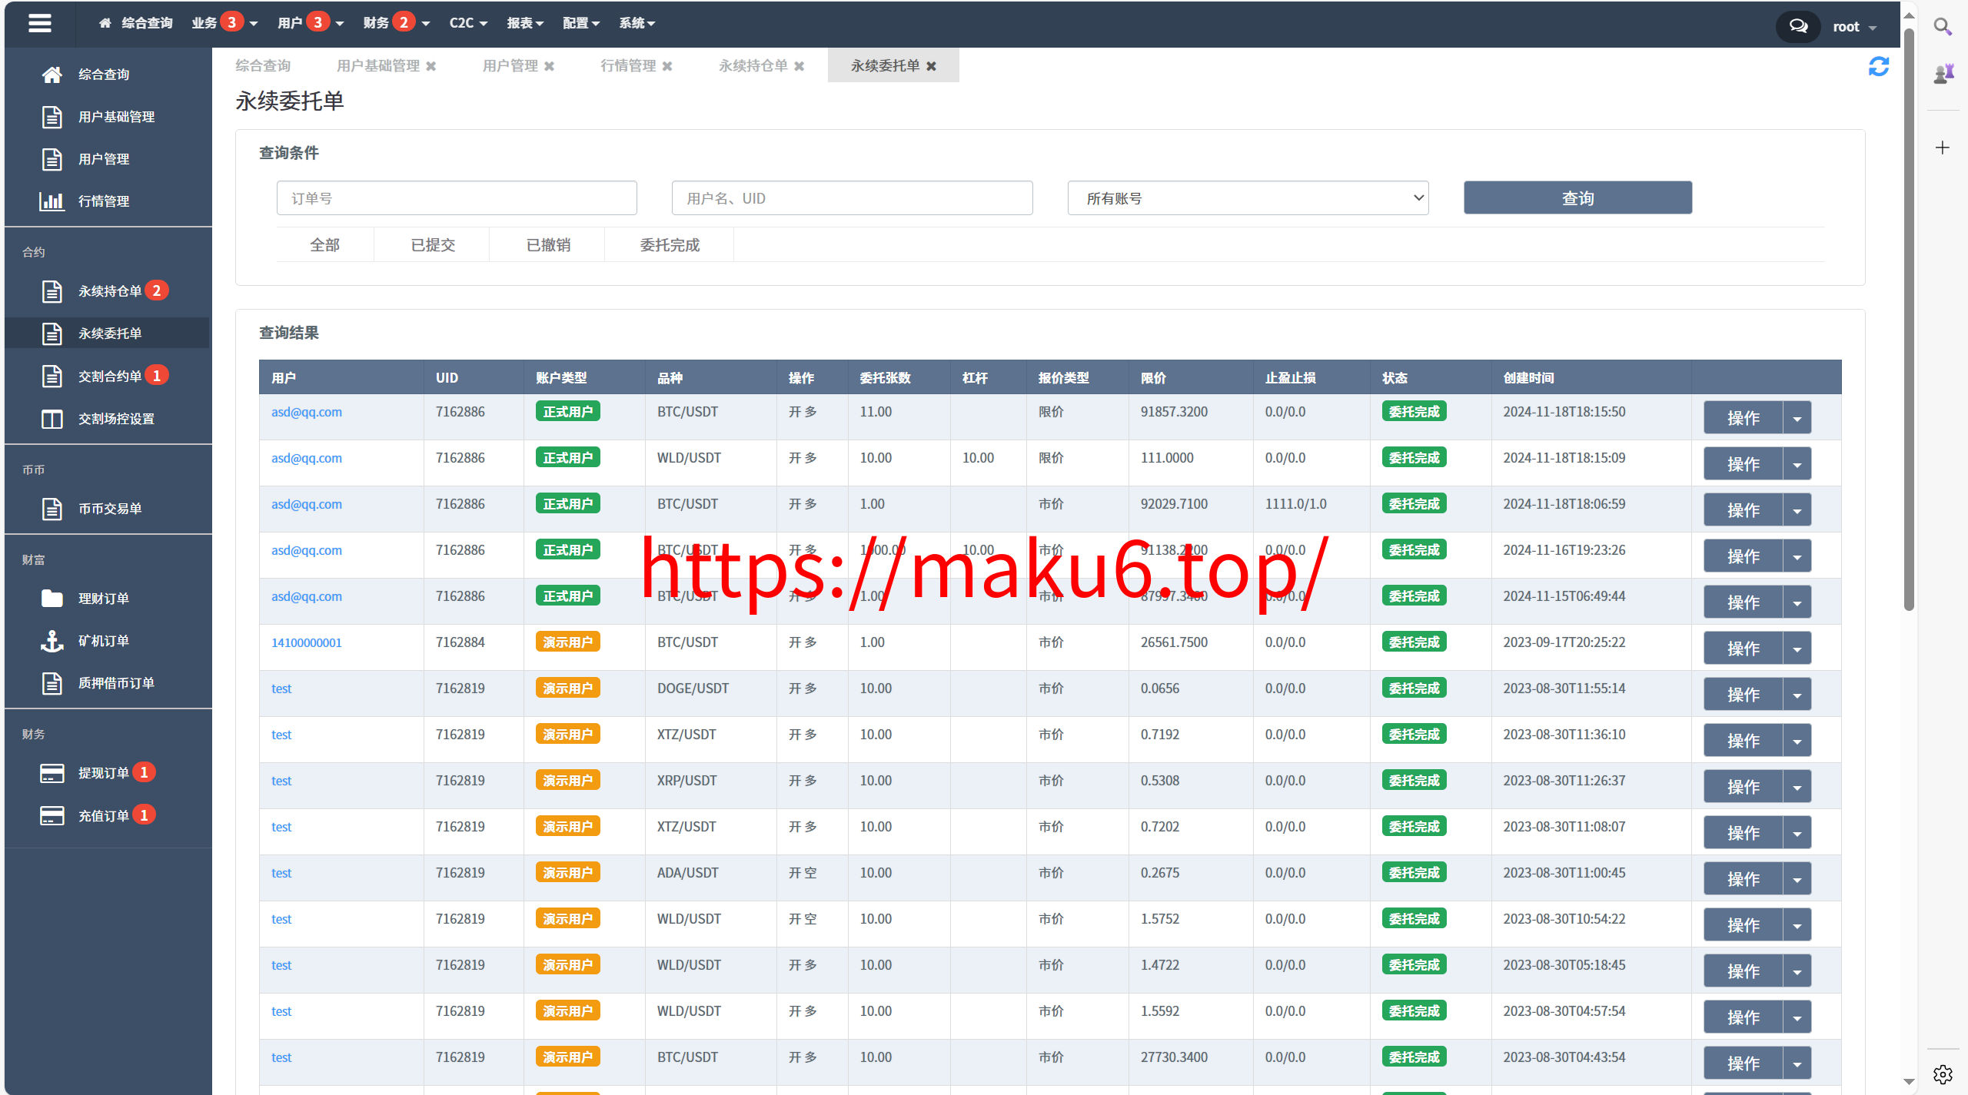Screen dimensions: 1968x1095
Task: Expand 操作 arrow for the 91857.3200 order
Action: 1797,418
